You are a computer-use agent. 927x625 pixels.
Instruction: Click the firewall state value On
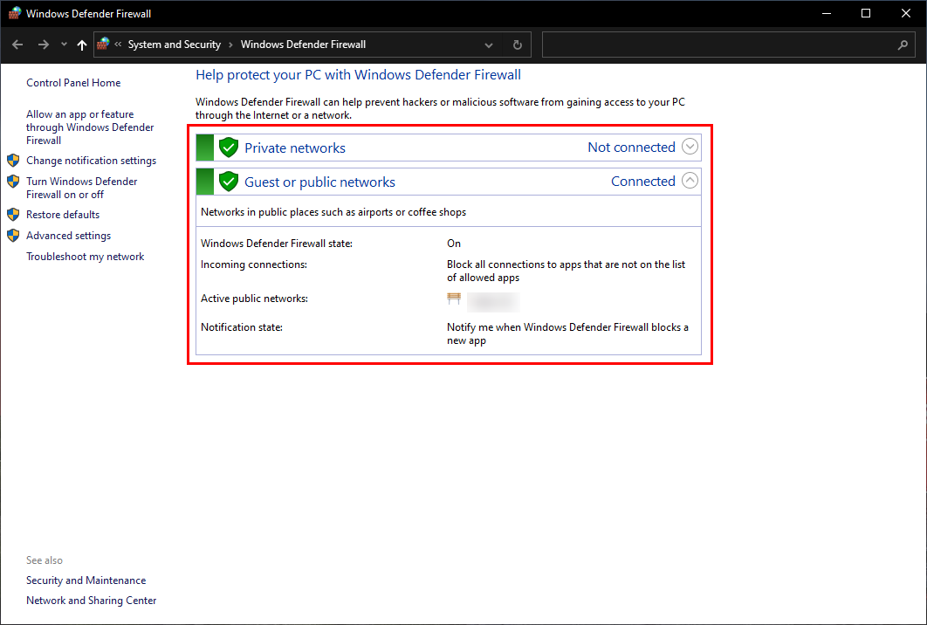tap(453, 244)
